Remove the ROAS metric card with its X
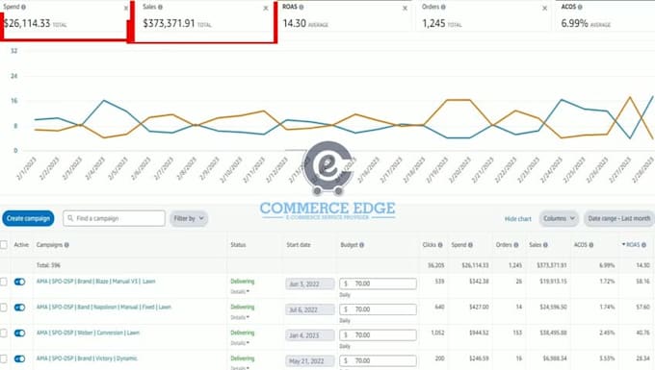 pyautogui.click(x=405, y=9)
